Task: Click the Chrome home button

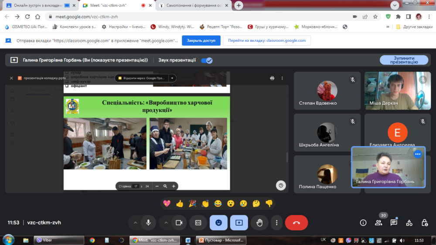Action: pos(37,17)
